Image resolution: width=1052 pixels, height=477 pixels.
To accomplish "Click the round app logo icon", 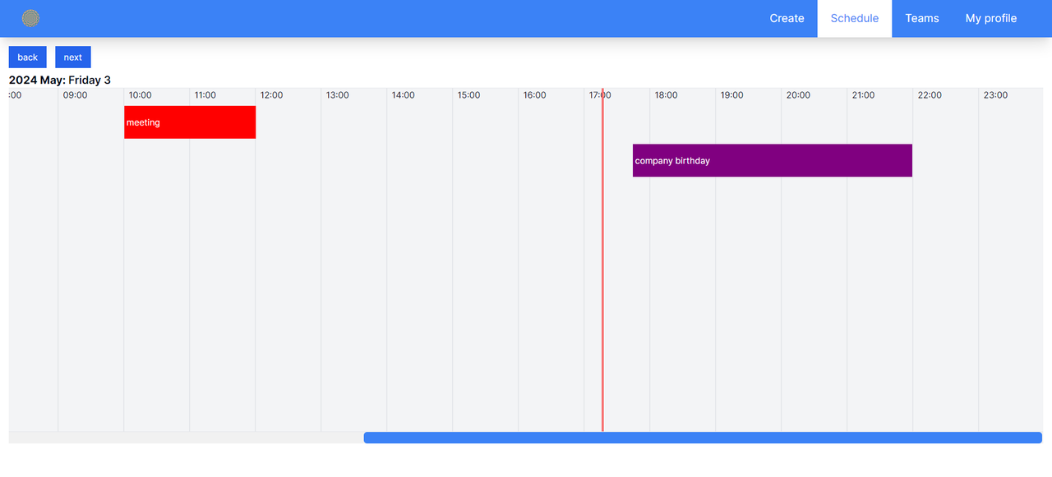I will coord(30,18).
